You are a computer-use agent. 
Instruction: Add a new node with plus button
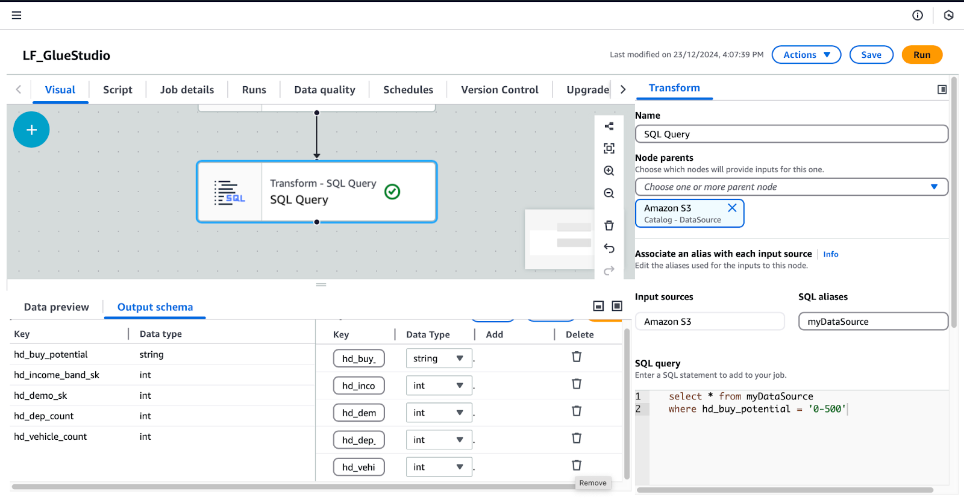[x=31, y=130]
